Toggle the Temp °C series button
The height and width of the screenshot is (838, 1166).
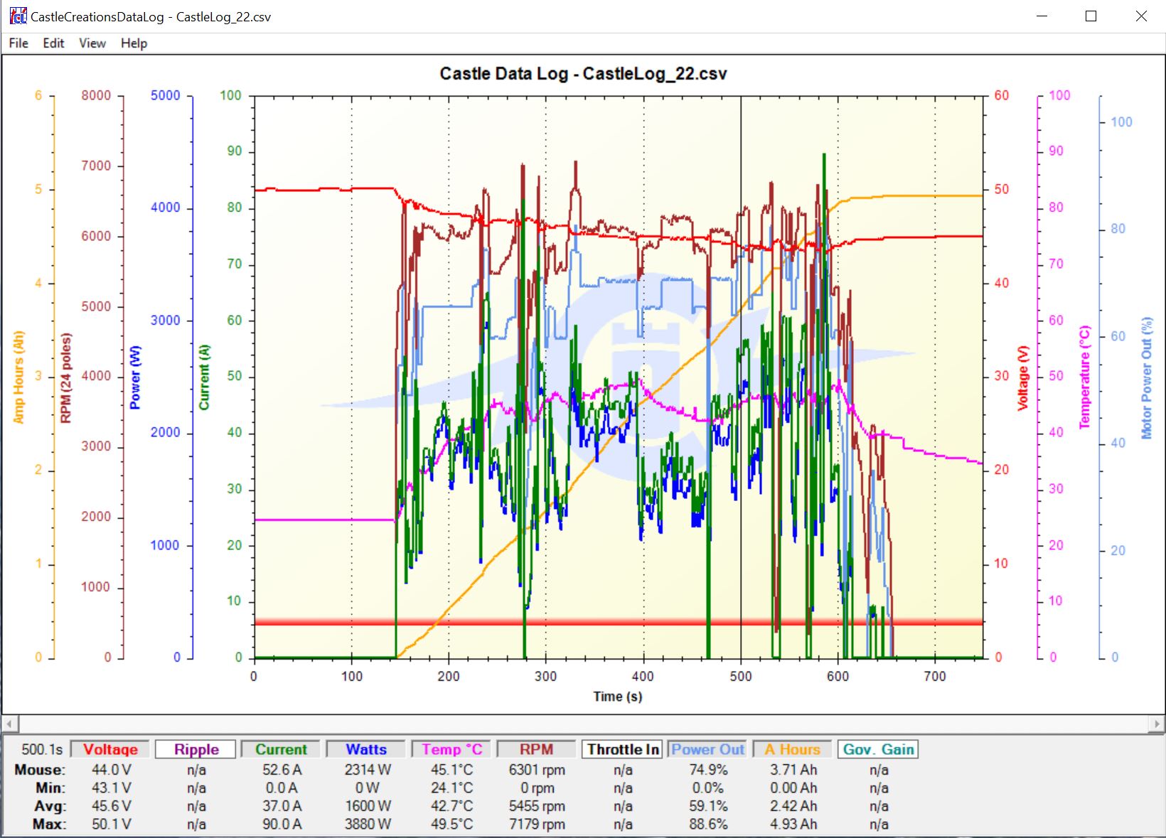(451, 749)
